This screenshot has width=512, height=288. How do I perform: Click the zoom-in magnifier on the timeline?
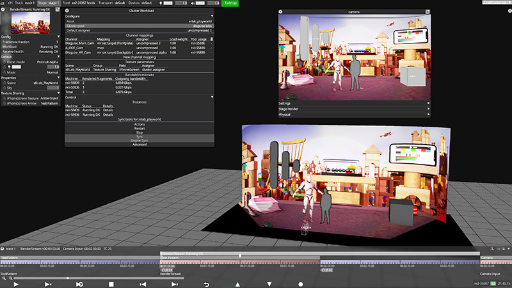tap(10, 278)
